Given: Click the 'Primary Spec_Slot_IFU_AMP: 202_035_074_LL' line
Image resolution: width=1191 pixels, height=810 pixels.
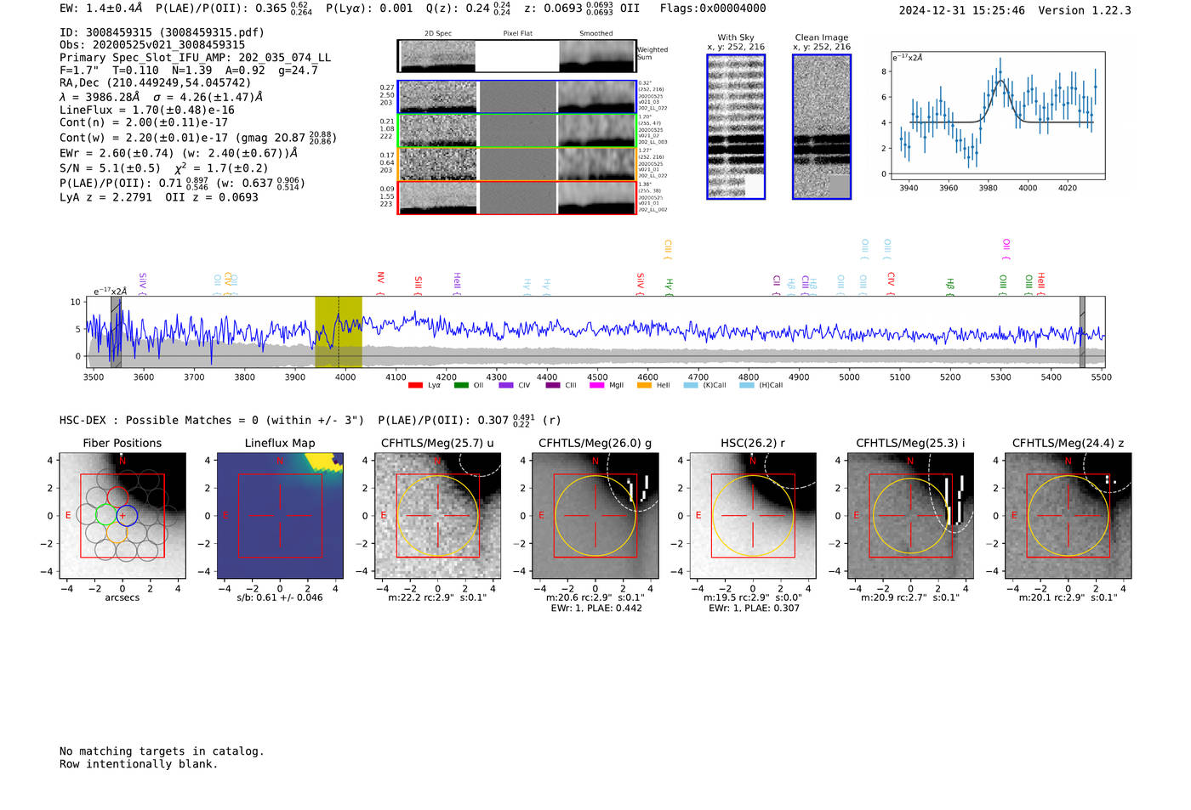Looking at the screenshot, I should pyautogui.click(x=196, y=58).
